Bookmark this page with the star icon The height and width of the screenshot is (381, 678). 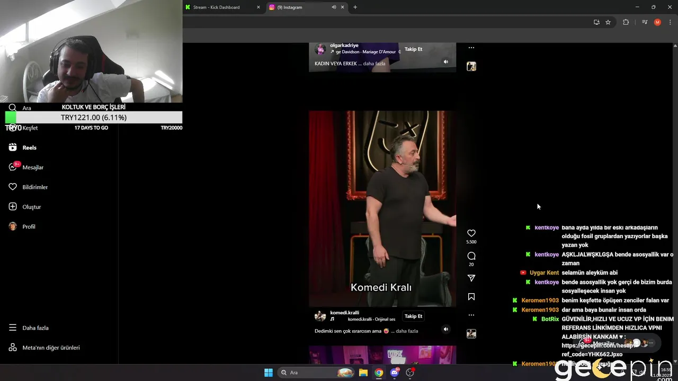pos(608,22)
